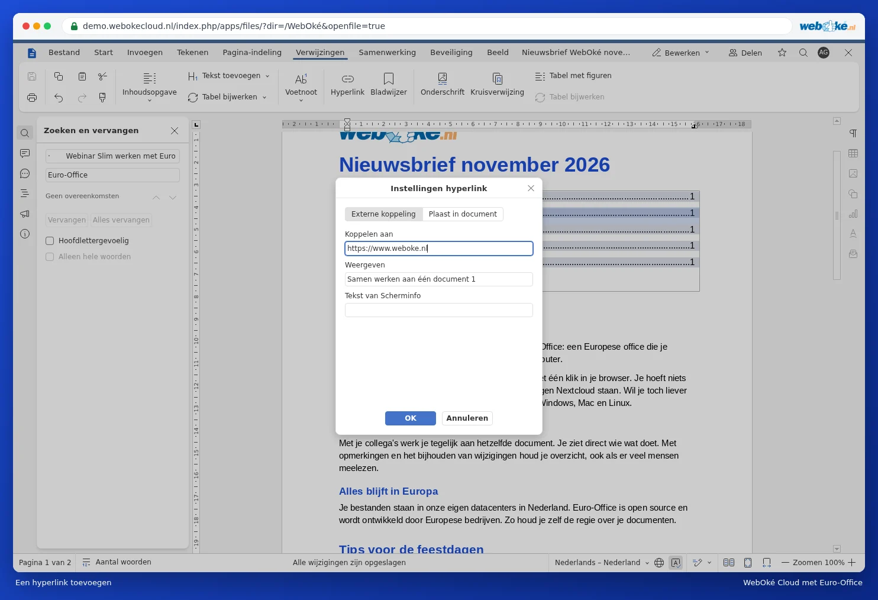The width and height of the screenshot is (878, 600).
Task: Click zoom in plus button
Action: pos(852,563)
